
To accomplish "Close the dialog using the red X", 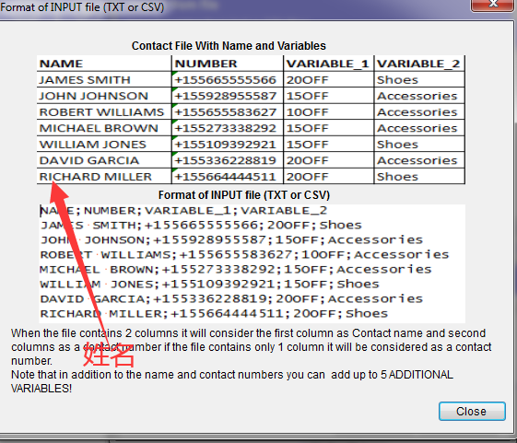I will (x=494, y=5).
